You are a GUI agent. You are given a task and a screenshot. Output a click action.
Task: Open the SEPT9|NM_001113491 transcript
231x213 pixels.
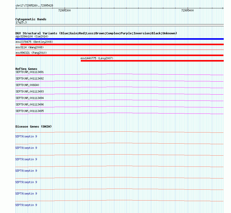coord(30,72)
